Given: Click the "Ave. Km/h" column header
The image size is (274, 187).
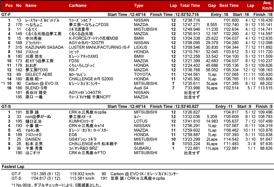Looking at the screenshot, I should click(267, 6).
